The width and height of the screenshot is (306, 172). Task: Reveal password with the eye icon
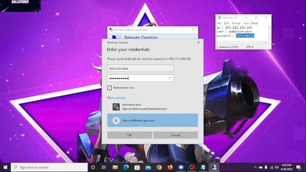click(170, 78)
